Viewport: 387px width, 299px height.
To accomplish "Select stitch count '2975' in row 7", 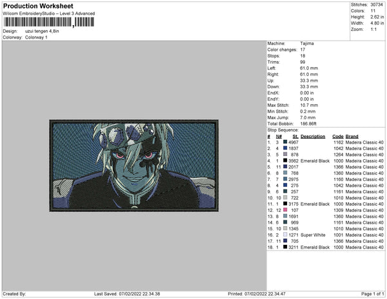I will tap(293, 179).
